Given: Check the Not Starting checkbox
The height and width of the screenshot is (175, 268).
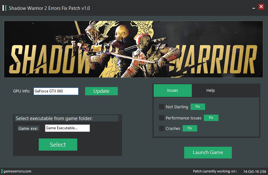Looking at the screenshot, I should (162, 107).
